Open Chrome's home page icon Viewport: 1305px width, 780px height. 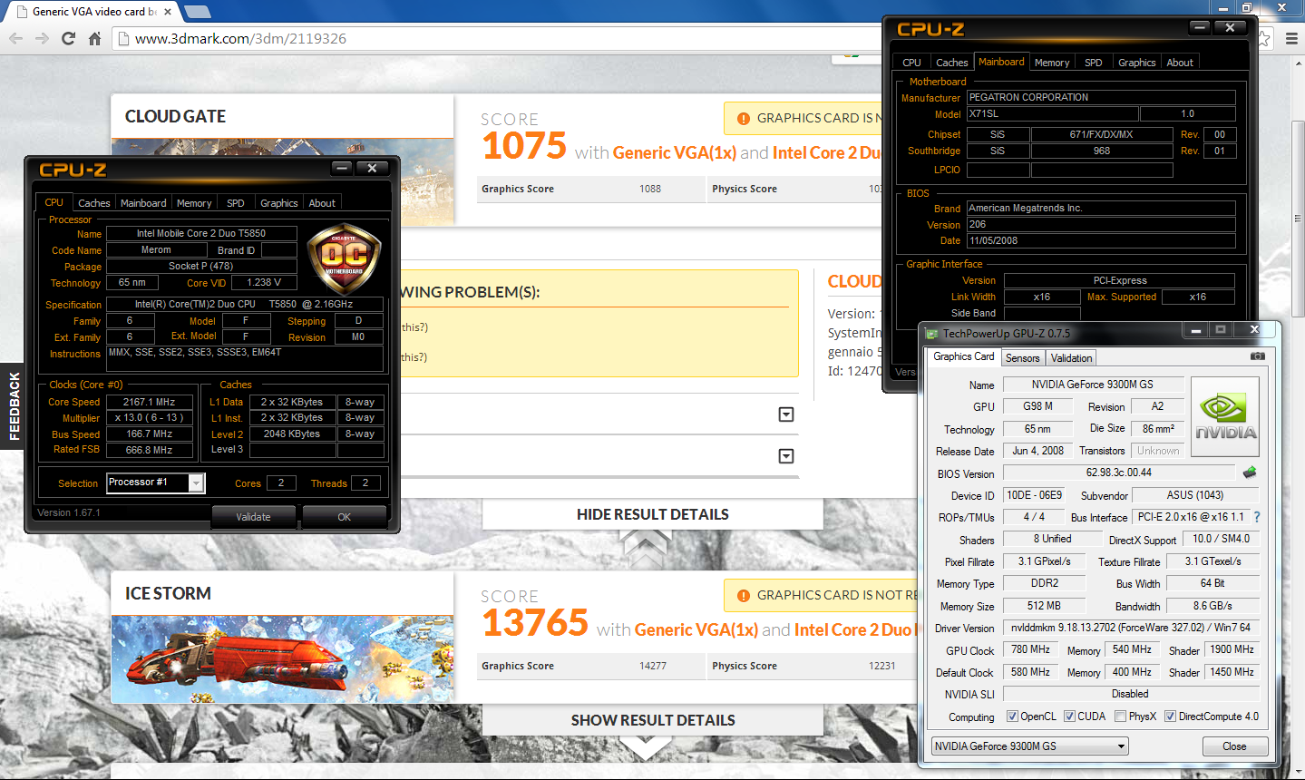[x=94, y=38]
